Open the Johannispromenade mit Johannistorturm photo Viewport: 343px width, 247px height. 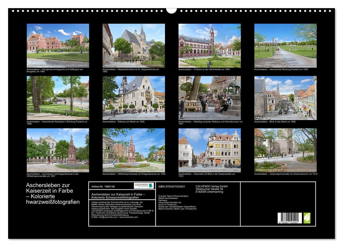coord(285,150)
